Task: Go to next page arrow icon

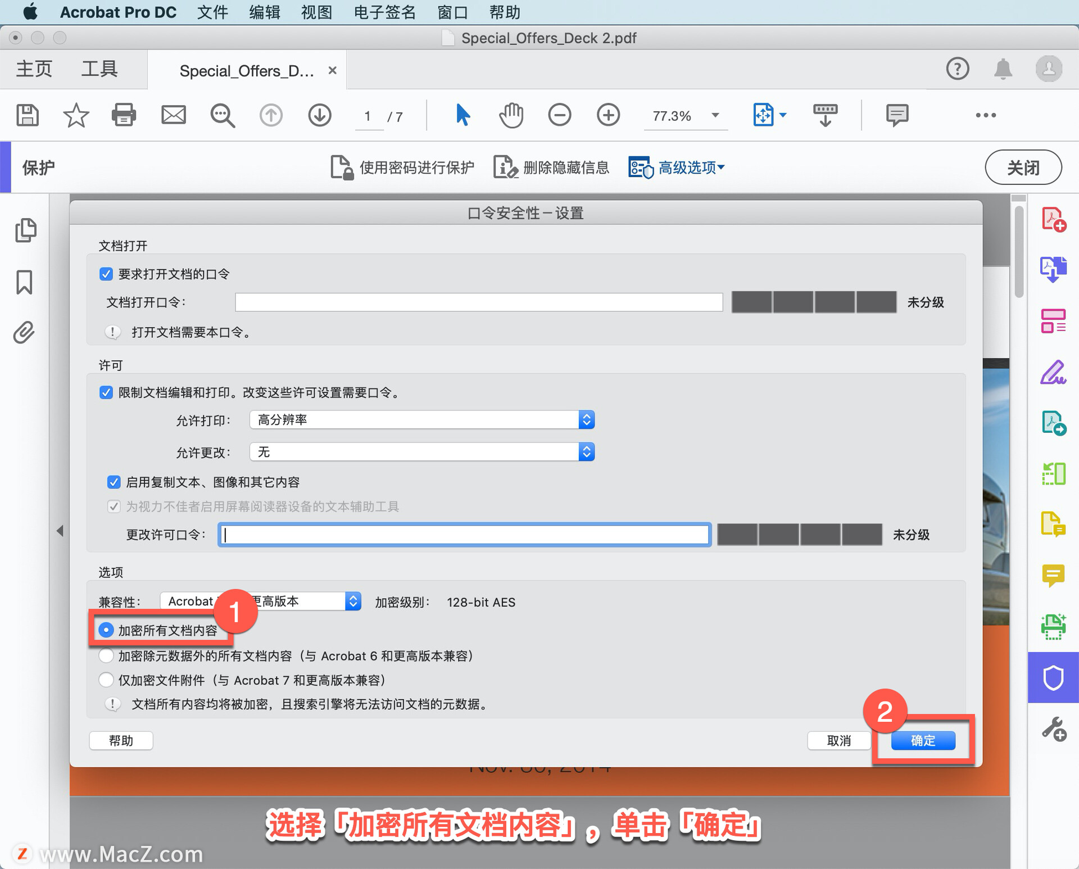Action: coord(320,115)
